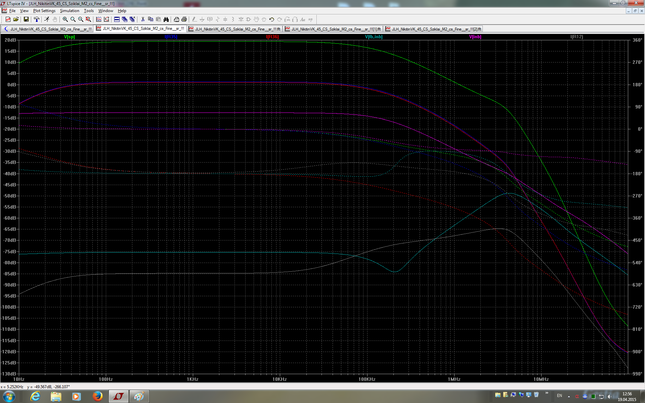
Task: Click the Close All Windows toolbar icon
Action: click(x=132, y=19)
